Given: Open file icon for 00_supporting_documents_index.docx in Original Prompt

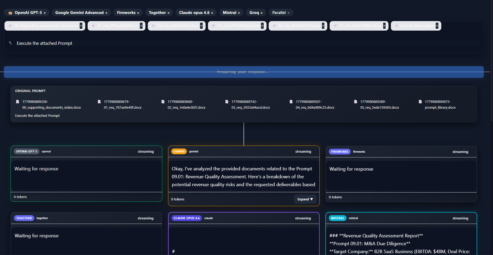Looking at the screenshot, I should (x=17, y=102).
